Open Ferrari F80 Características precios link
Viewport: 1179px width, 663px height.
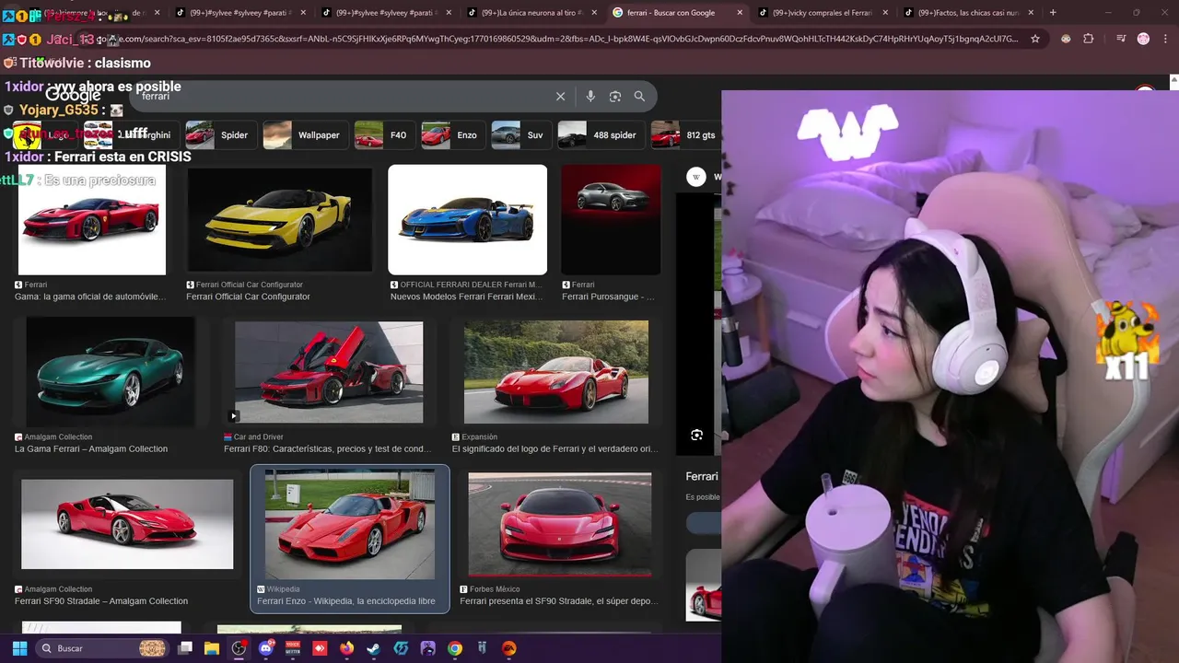point(327,448)
